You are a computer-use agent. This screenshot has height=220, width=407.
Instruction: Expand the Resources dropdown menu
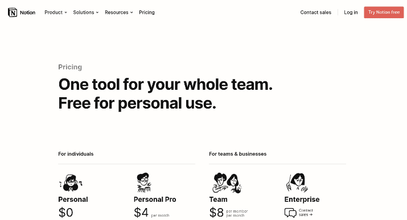click(119, 13)
